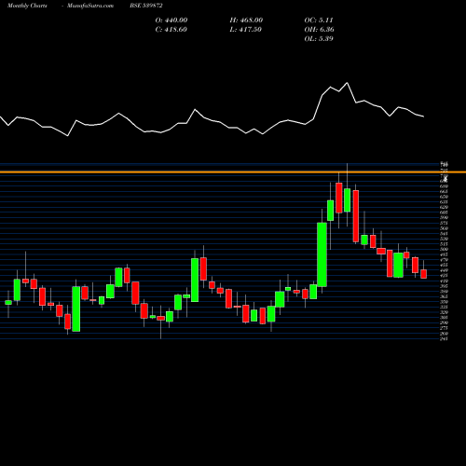Select the "OL: 5.39" reading
The height and width of the screenshot is (466, 466).
point(319,39)
